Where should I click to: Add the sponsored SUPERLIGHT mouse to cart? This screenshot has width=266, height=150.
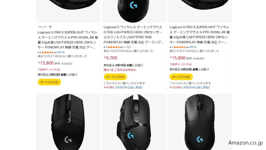point(49,82)
